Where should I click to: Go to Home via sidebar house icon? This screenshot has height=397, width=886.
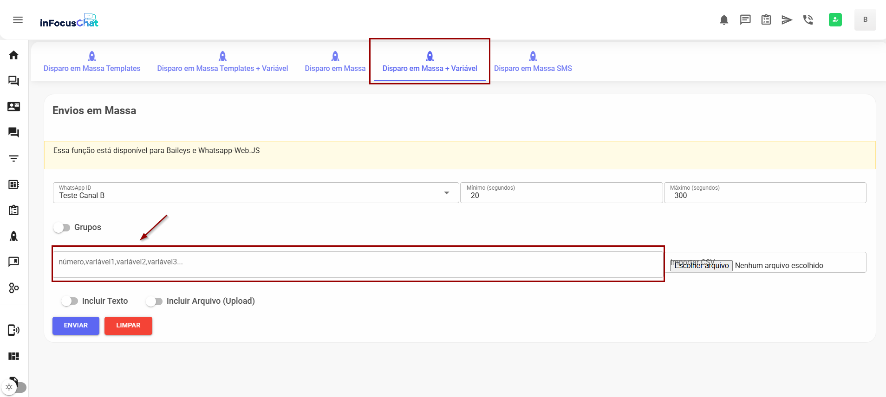(14, 55)
